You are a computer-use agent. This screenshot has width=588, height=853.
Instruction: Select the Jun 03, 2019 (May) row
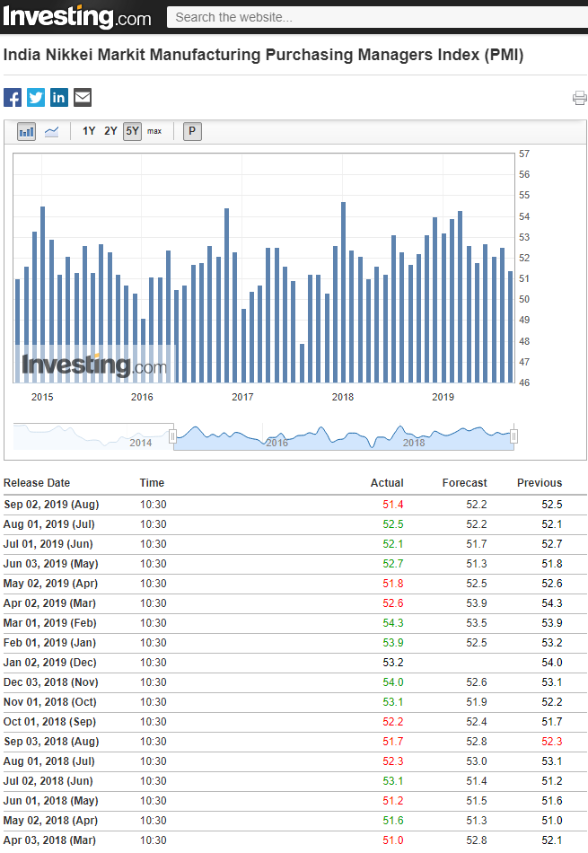(295, 564)
